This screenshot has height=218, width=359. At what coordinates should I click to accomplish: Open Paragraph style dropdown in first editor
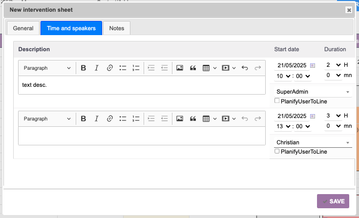pos(47,68)
